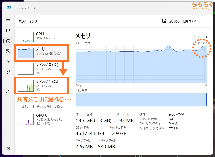Click the メモリ使用量 usage graph
The width and height of the screenshot is (215, 157).
pos(141,64)
